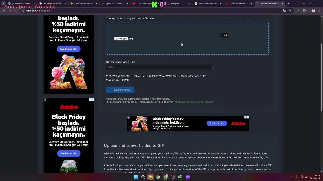The width and height of the screenshot is (323, 181).
Task: Bookmark this page with star icon
Action: [x=290, y=11]
